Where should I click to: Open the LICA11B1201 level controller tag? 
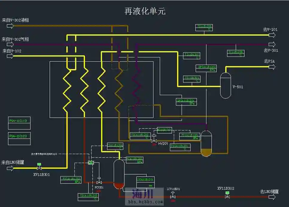(145, 182)
